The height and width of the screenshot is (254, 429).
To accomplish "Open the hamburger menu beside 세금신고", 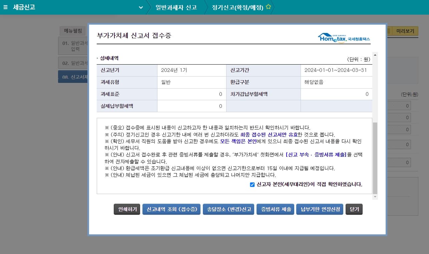I will (x=5, y=7).
